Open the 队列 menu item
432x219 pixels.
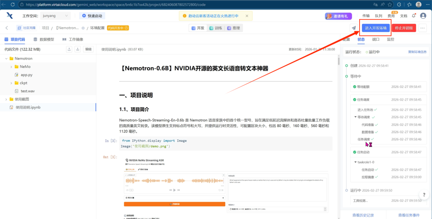pos(378,16)
